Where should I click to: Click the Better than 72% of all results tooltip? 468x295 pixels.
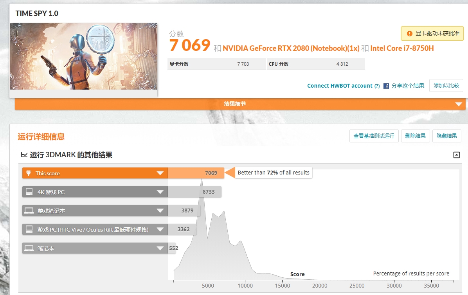(274, 173)
